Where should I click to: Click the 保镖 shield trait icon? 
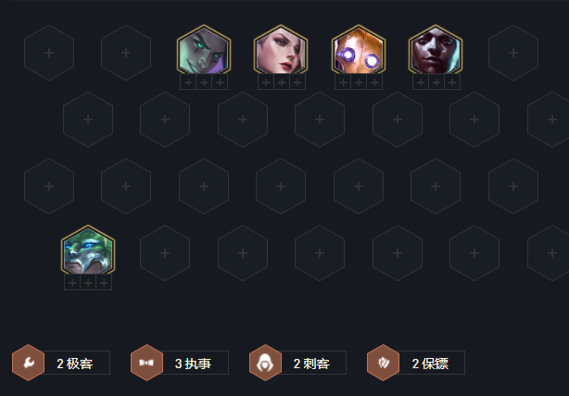tap(384, 363)
